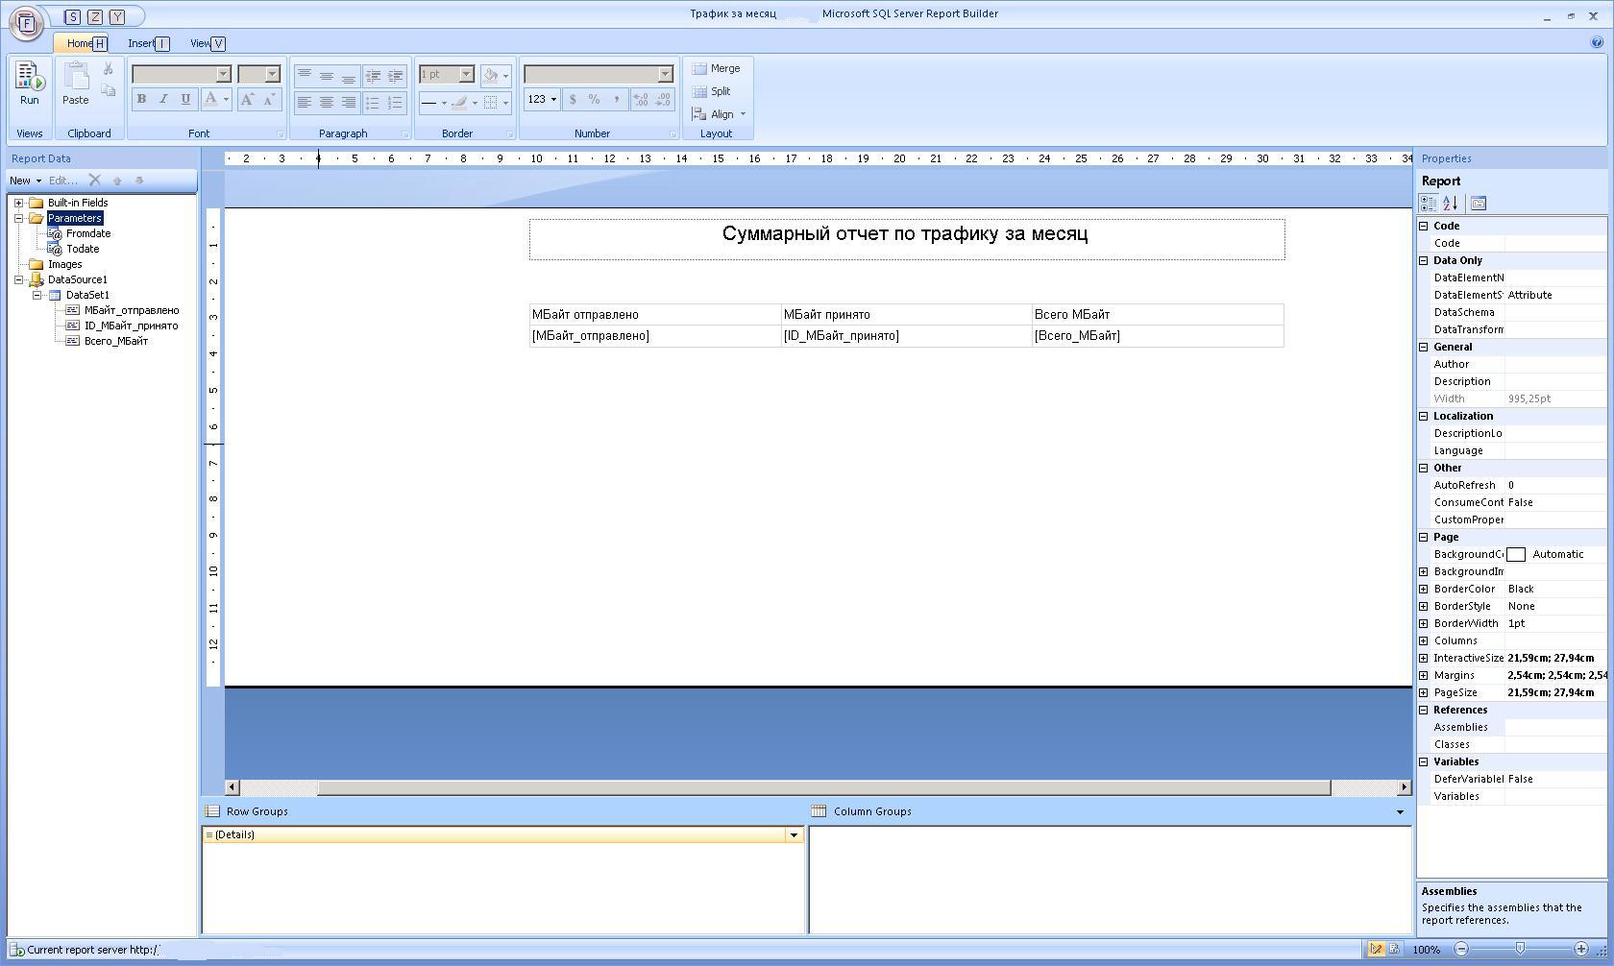Select the Todate parameter
This screenshot has width=1614, height=966.
[83, 249]
